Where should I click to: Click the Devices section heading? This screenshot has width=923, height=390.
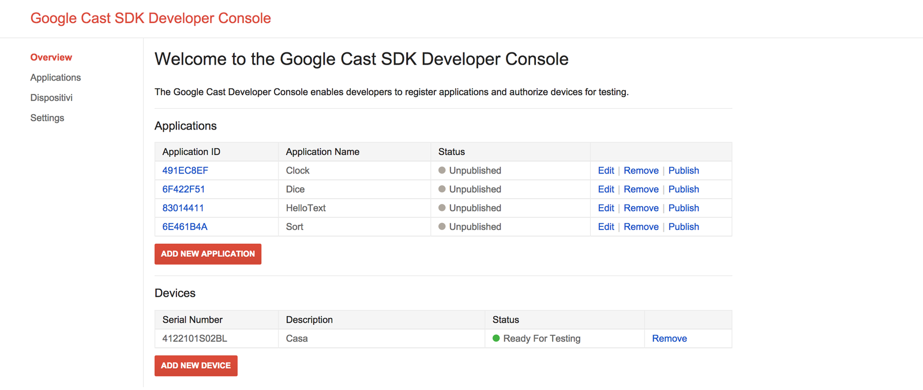click(175, 293)
